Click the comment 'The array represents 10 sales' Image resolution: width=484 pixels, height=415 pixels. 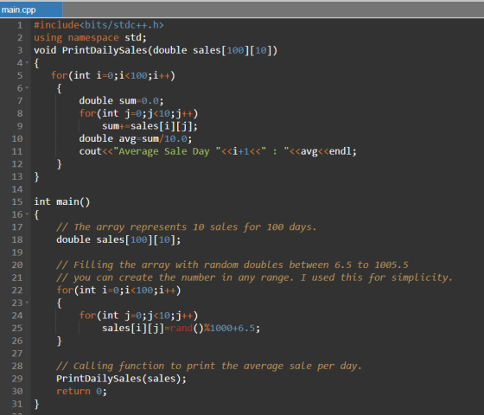(187, 227)
